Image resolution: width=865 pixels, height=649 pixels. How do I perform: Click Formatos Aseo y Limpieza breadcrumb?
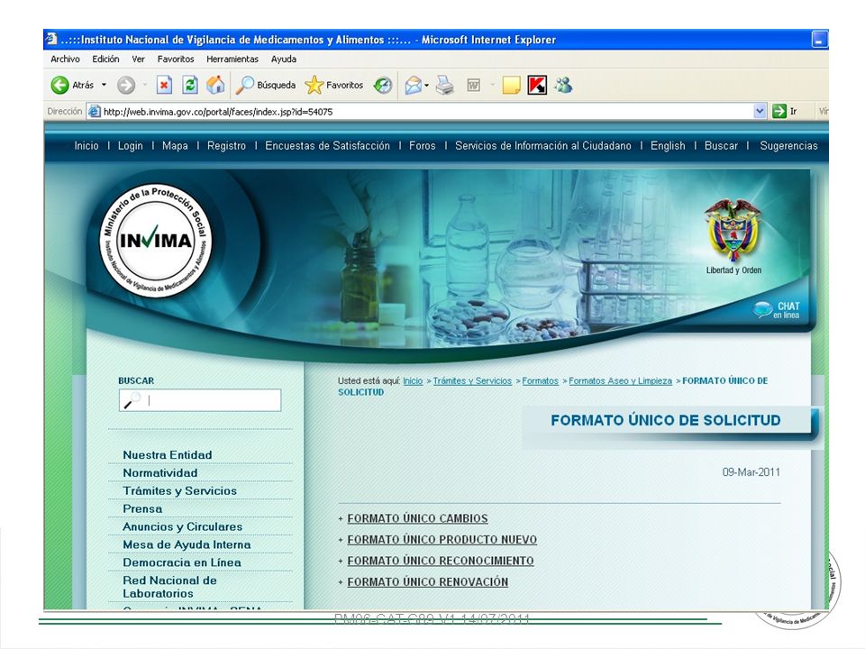tap(620, 380)
